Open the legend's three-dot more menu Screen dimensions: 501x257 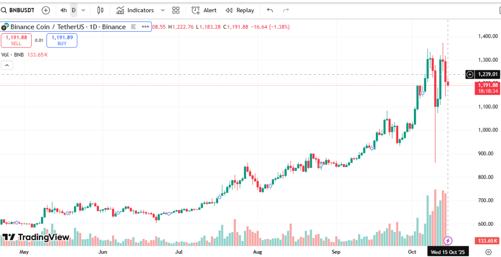pyautogui.click(x=145, y=27)
